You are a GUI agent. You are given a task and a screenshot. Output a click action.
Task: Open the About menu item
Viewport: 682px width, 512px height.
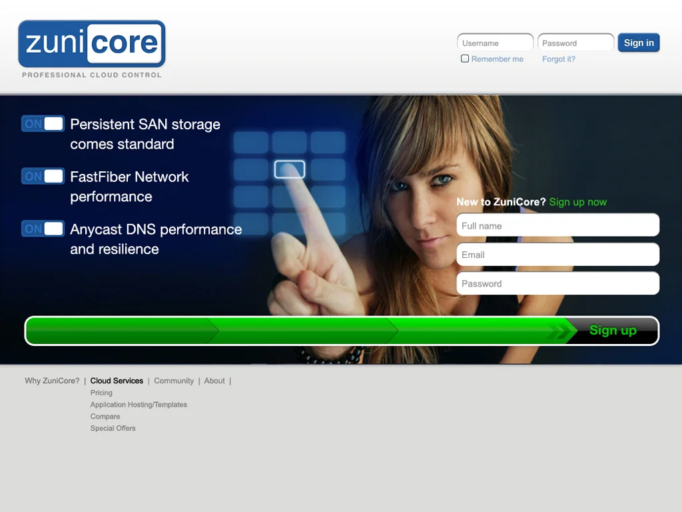click(214, 381)
